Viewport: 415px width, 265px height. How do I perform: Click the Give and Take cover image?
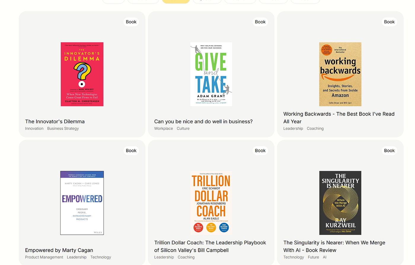211,74
